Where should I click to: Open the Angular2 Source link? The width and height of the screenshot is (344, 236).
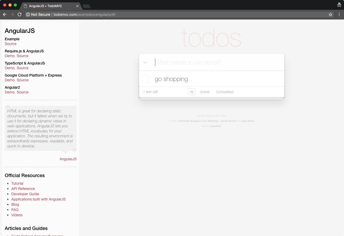[x=22, y=92]
